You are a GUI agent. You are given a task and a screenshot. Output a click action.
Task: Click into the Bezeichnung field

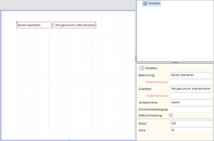(x=191, y=75)
